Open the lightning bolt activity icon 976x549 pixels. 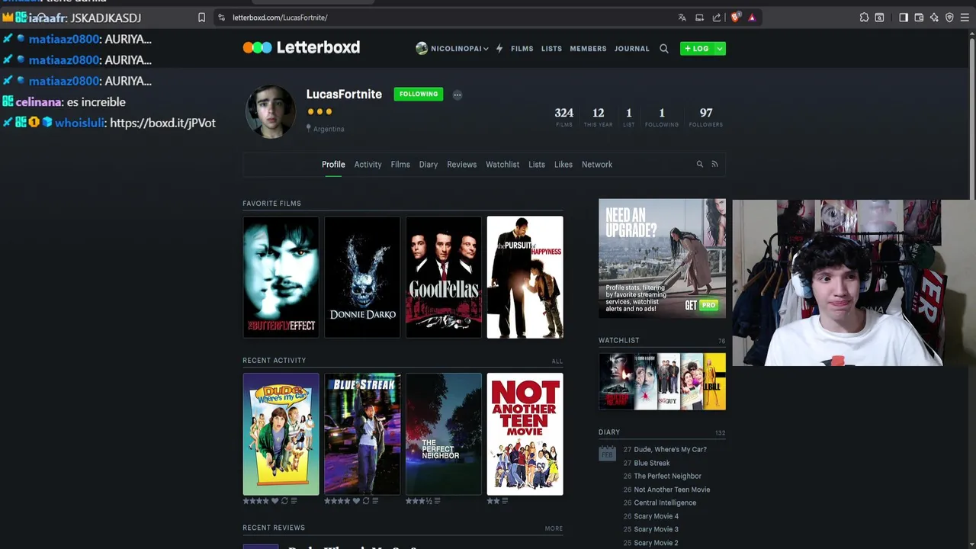(499, 48)
